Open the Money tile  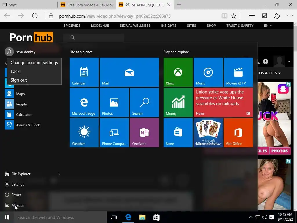(178, 102)
